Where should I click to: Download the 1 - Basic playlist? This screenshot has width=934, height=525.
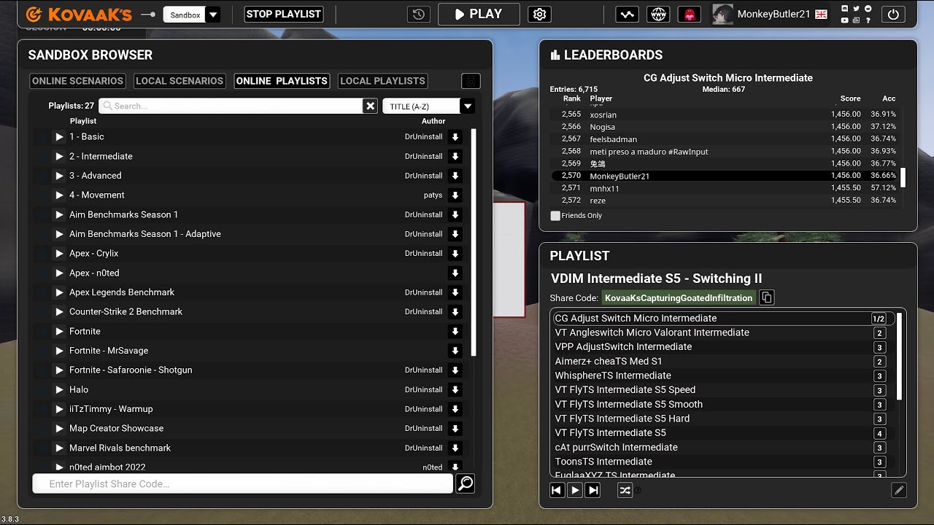pyautogui.click(x=455, y=137)
